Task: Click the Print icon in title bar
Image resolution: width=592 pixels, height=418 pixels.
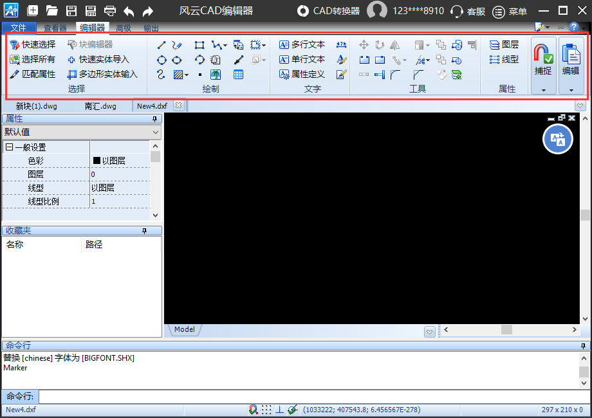Action: (110, 11)
